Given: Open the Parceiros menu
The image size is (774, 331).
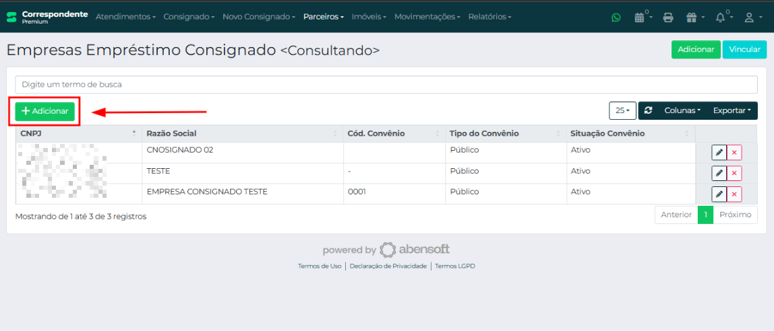Looking at the screenshot, I should click(324, 17).
